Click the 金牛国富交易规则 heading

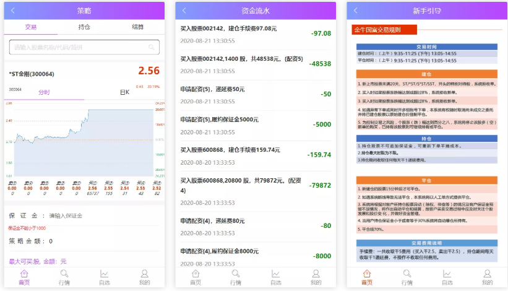[x=377, y=30]
